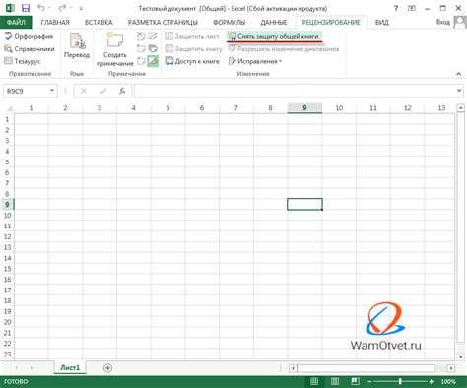Expand the formula bar with its arrow
Screen dimensions: 467x388
pyautogui.click(x=459, y=91)
